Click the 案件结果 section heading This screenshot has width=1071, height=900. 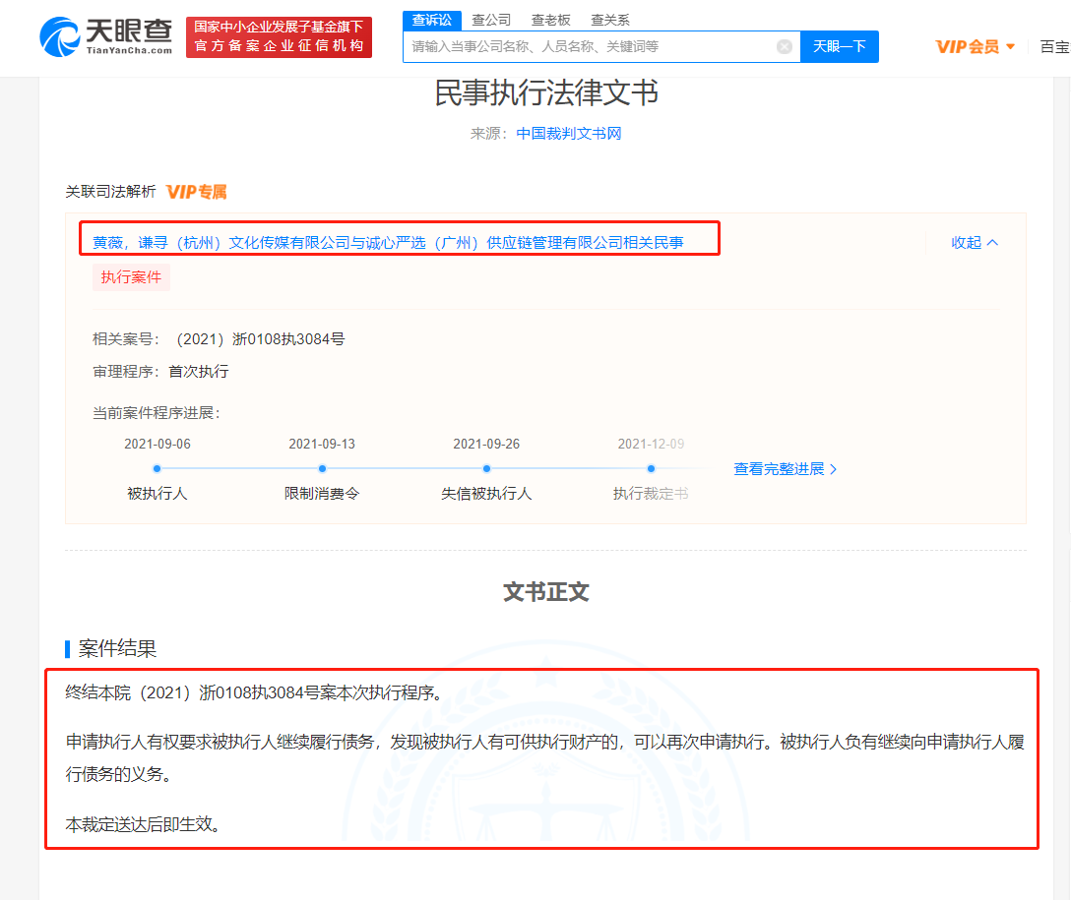click(117, 648)
